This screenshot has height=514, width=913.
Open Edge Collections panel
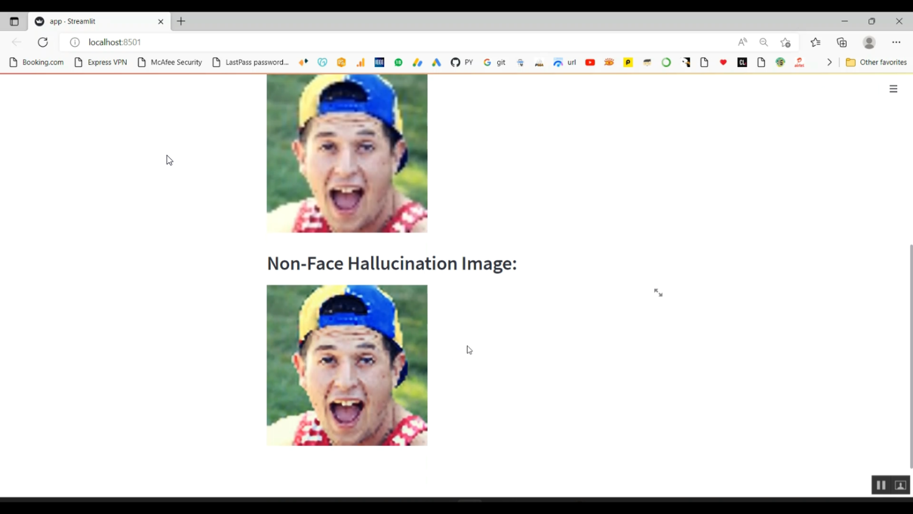(x=841, y=42)
